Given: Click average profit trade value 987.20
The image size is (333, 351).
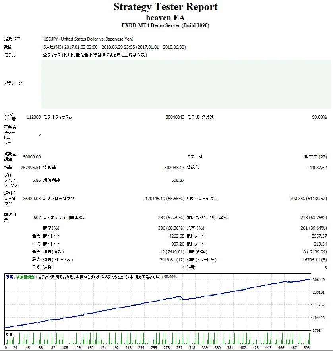Looking at the screenshot, I should [178, 244].
